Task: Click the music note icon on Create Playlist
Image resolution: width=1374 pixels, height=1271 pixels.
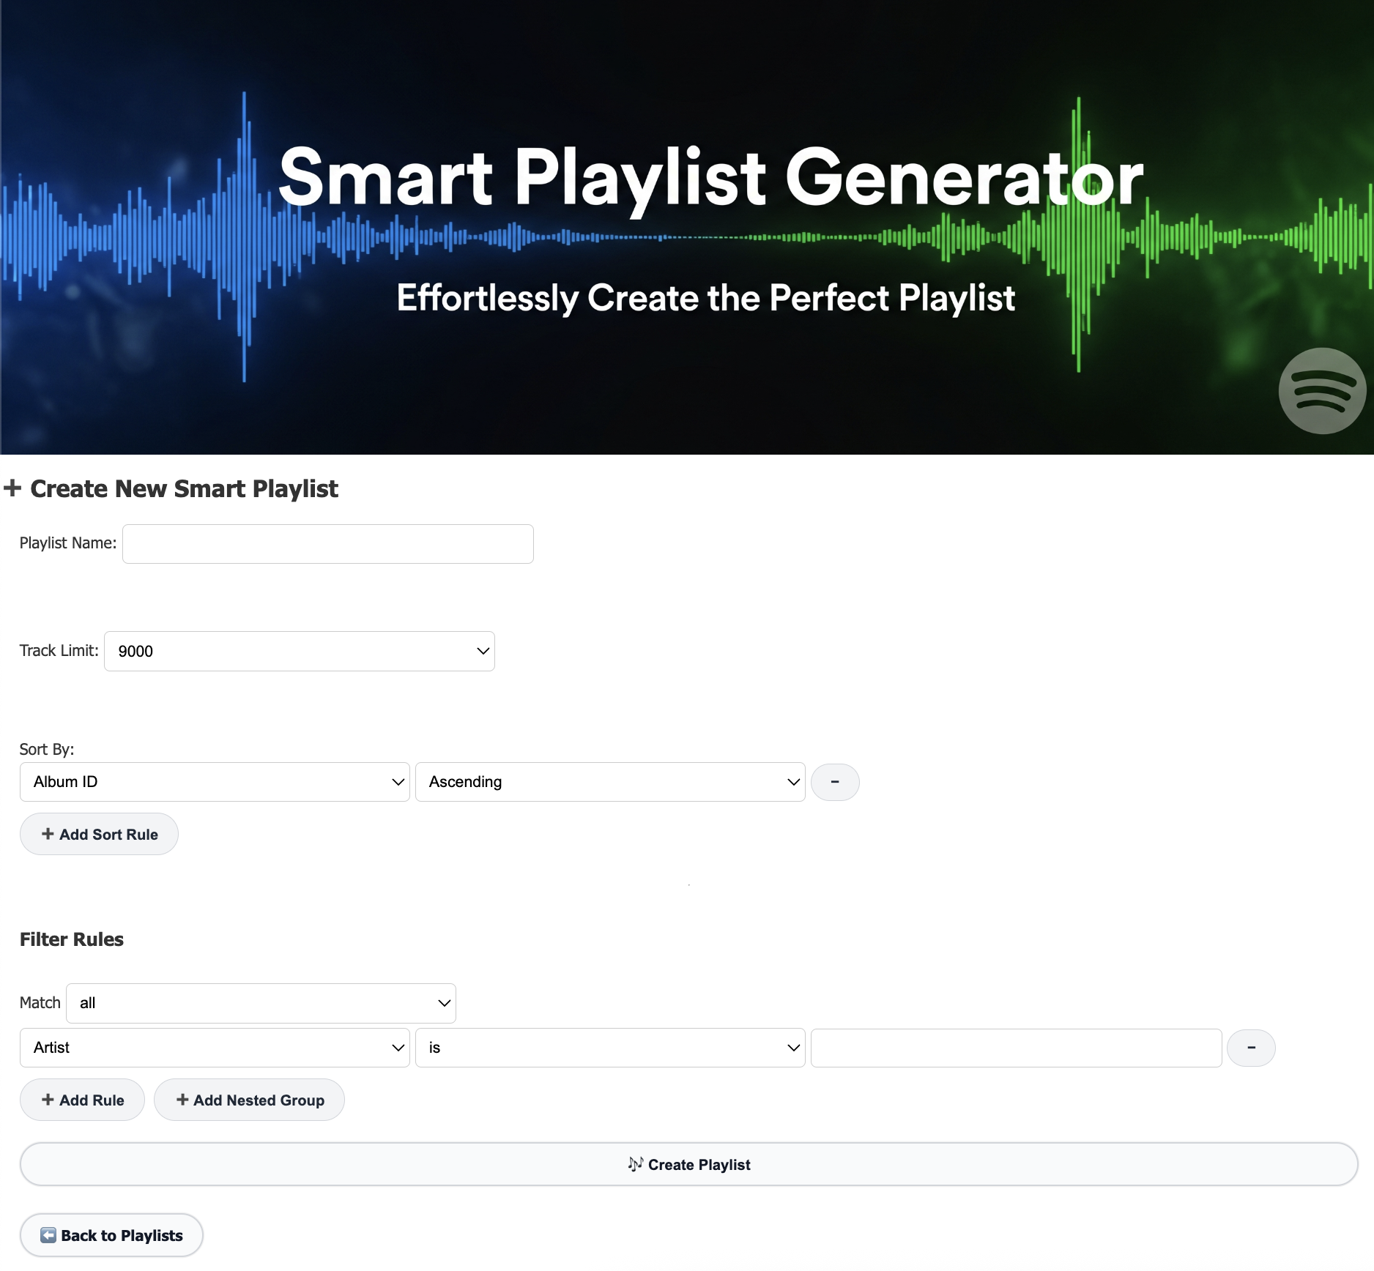Action: [x=634, y=1164]
